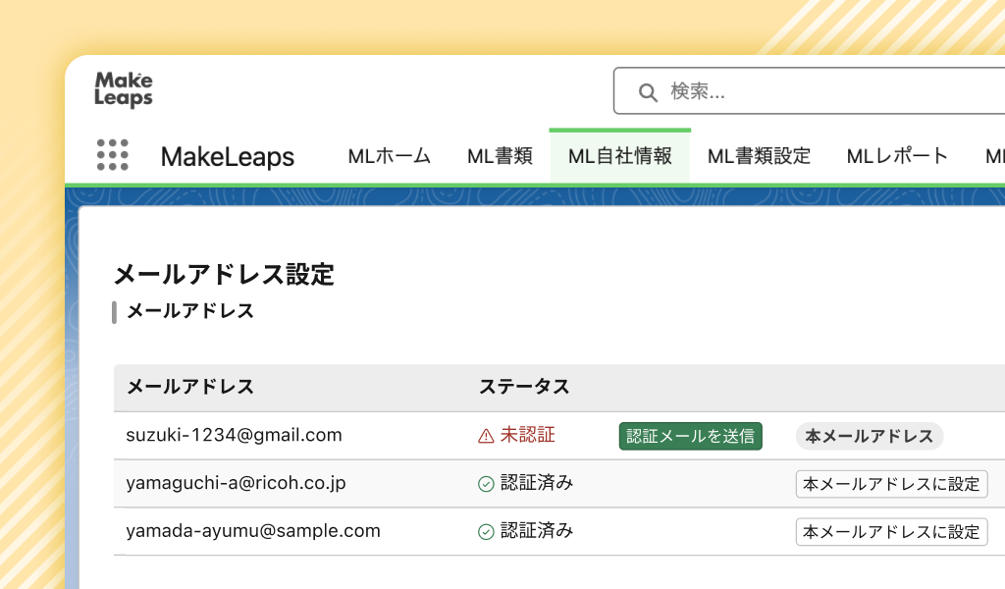Click the メールアドレス設定 page heading
This screenshot has width=1005, height=589.
tap(225, 275)
